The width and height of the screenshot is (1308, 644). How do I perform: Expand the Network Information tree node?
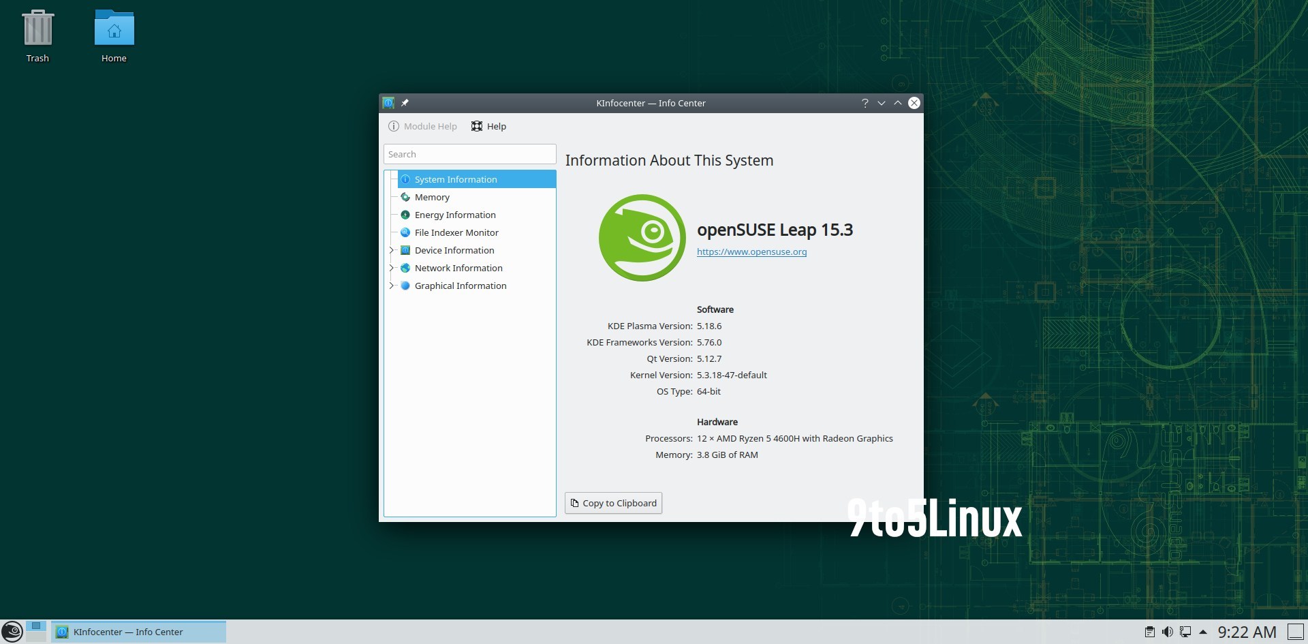[x=392, y=268]
